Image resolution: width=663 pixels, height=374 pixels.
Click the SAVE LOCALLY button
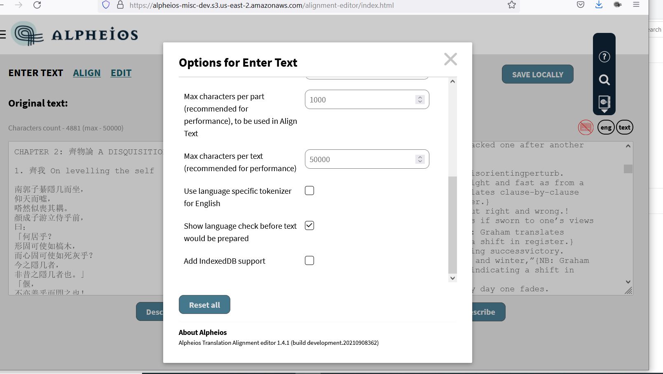[x=537, y=74]
